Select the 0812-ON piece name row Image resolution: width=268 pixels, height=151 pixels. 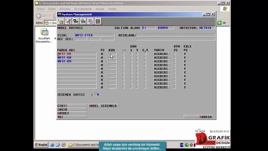coord(77,57)
